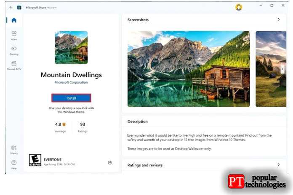Click the Mountain Dwellings app thumbnail
The width and height of the screenshot is (293, 195).
pos(71,47)
